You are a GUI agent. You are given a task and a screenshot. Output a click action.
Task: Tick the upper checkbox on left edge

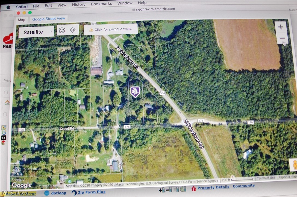click(x=6, y=92)
